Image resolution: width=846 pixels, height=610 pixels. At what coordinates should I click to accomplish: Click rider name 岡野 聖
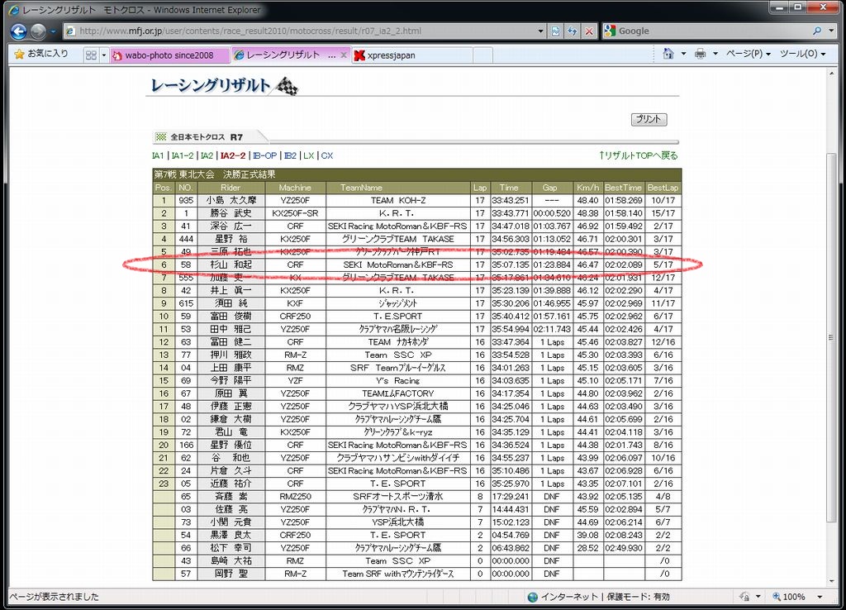coord(231,574)
